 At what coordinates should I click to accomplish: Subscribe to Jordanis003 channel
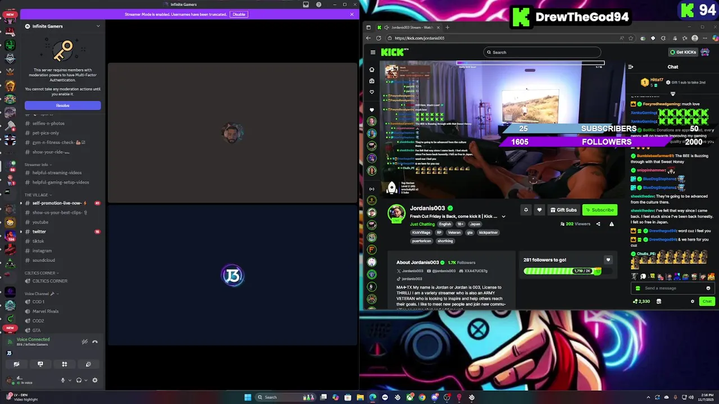tap(600, 210)
